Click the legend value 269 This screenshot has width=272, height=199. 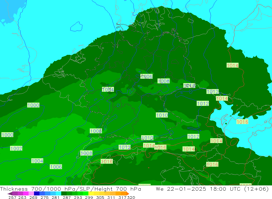point(33,197)
